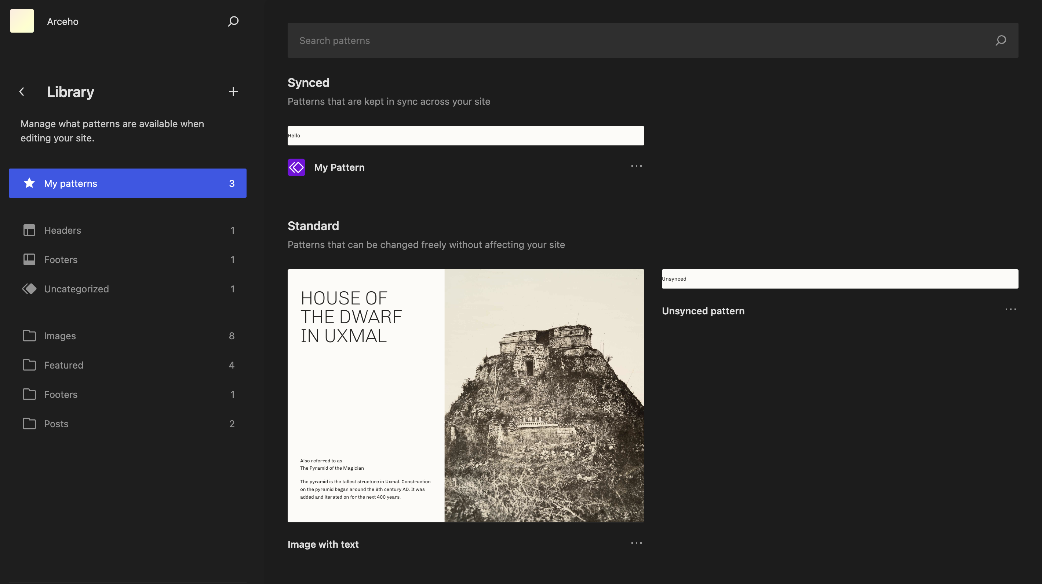Open the House of the Dwarf preview

point(466,395)
